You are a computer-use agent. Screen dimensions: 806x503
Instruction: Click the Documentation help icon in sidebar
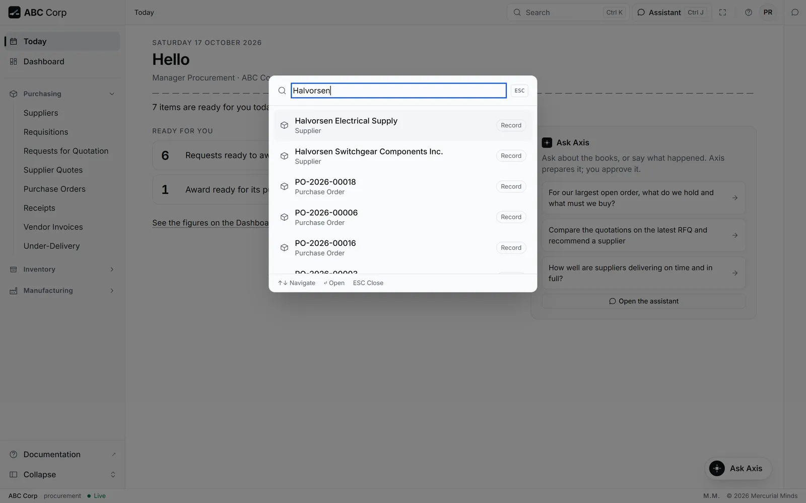coord(14,455)
